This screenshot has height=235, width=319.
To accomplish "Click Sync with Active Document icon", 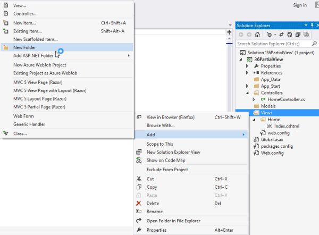I will coord(282,35).
